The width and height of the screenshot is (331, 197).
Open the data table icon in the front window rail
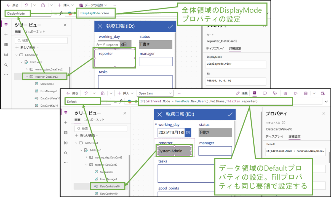(66, 133)
